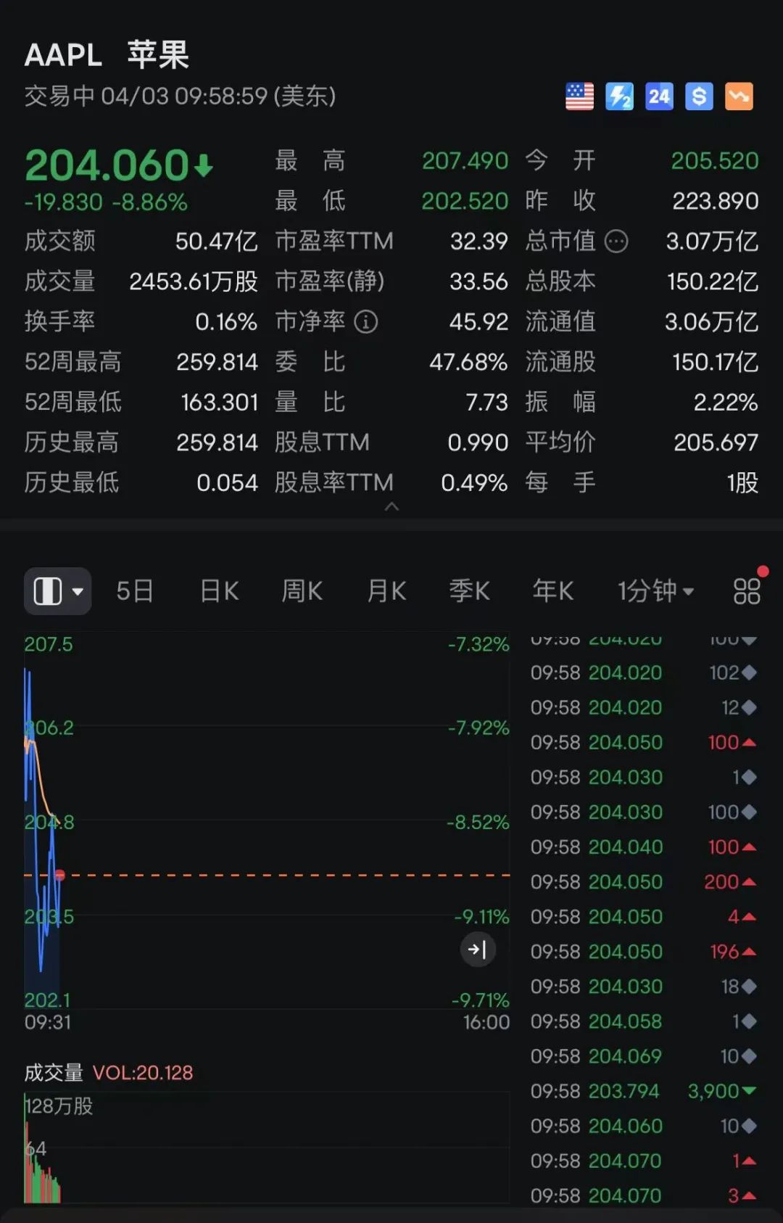
Task: Tap the 最低 value 202.520
Action: pyautogui.click(x=465, y=201)
